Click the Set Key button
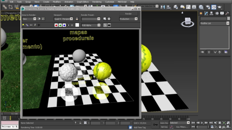Image resolution: width=232 pixels, height=130 pixels. tap(164, 127)
